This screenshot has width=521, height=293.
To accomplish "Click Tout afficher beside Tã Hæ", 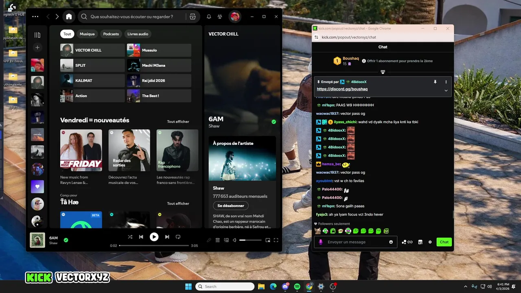I will click(178, 203).
